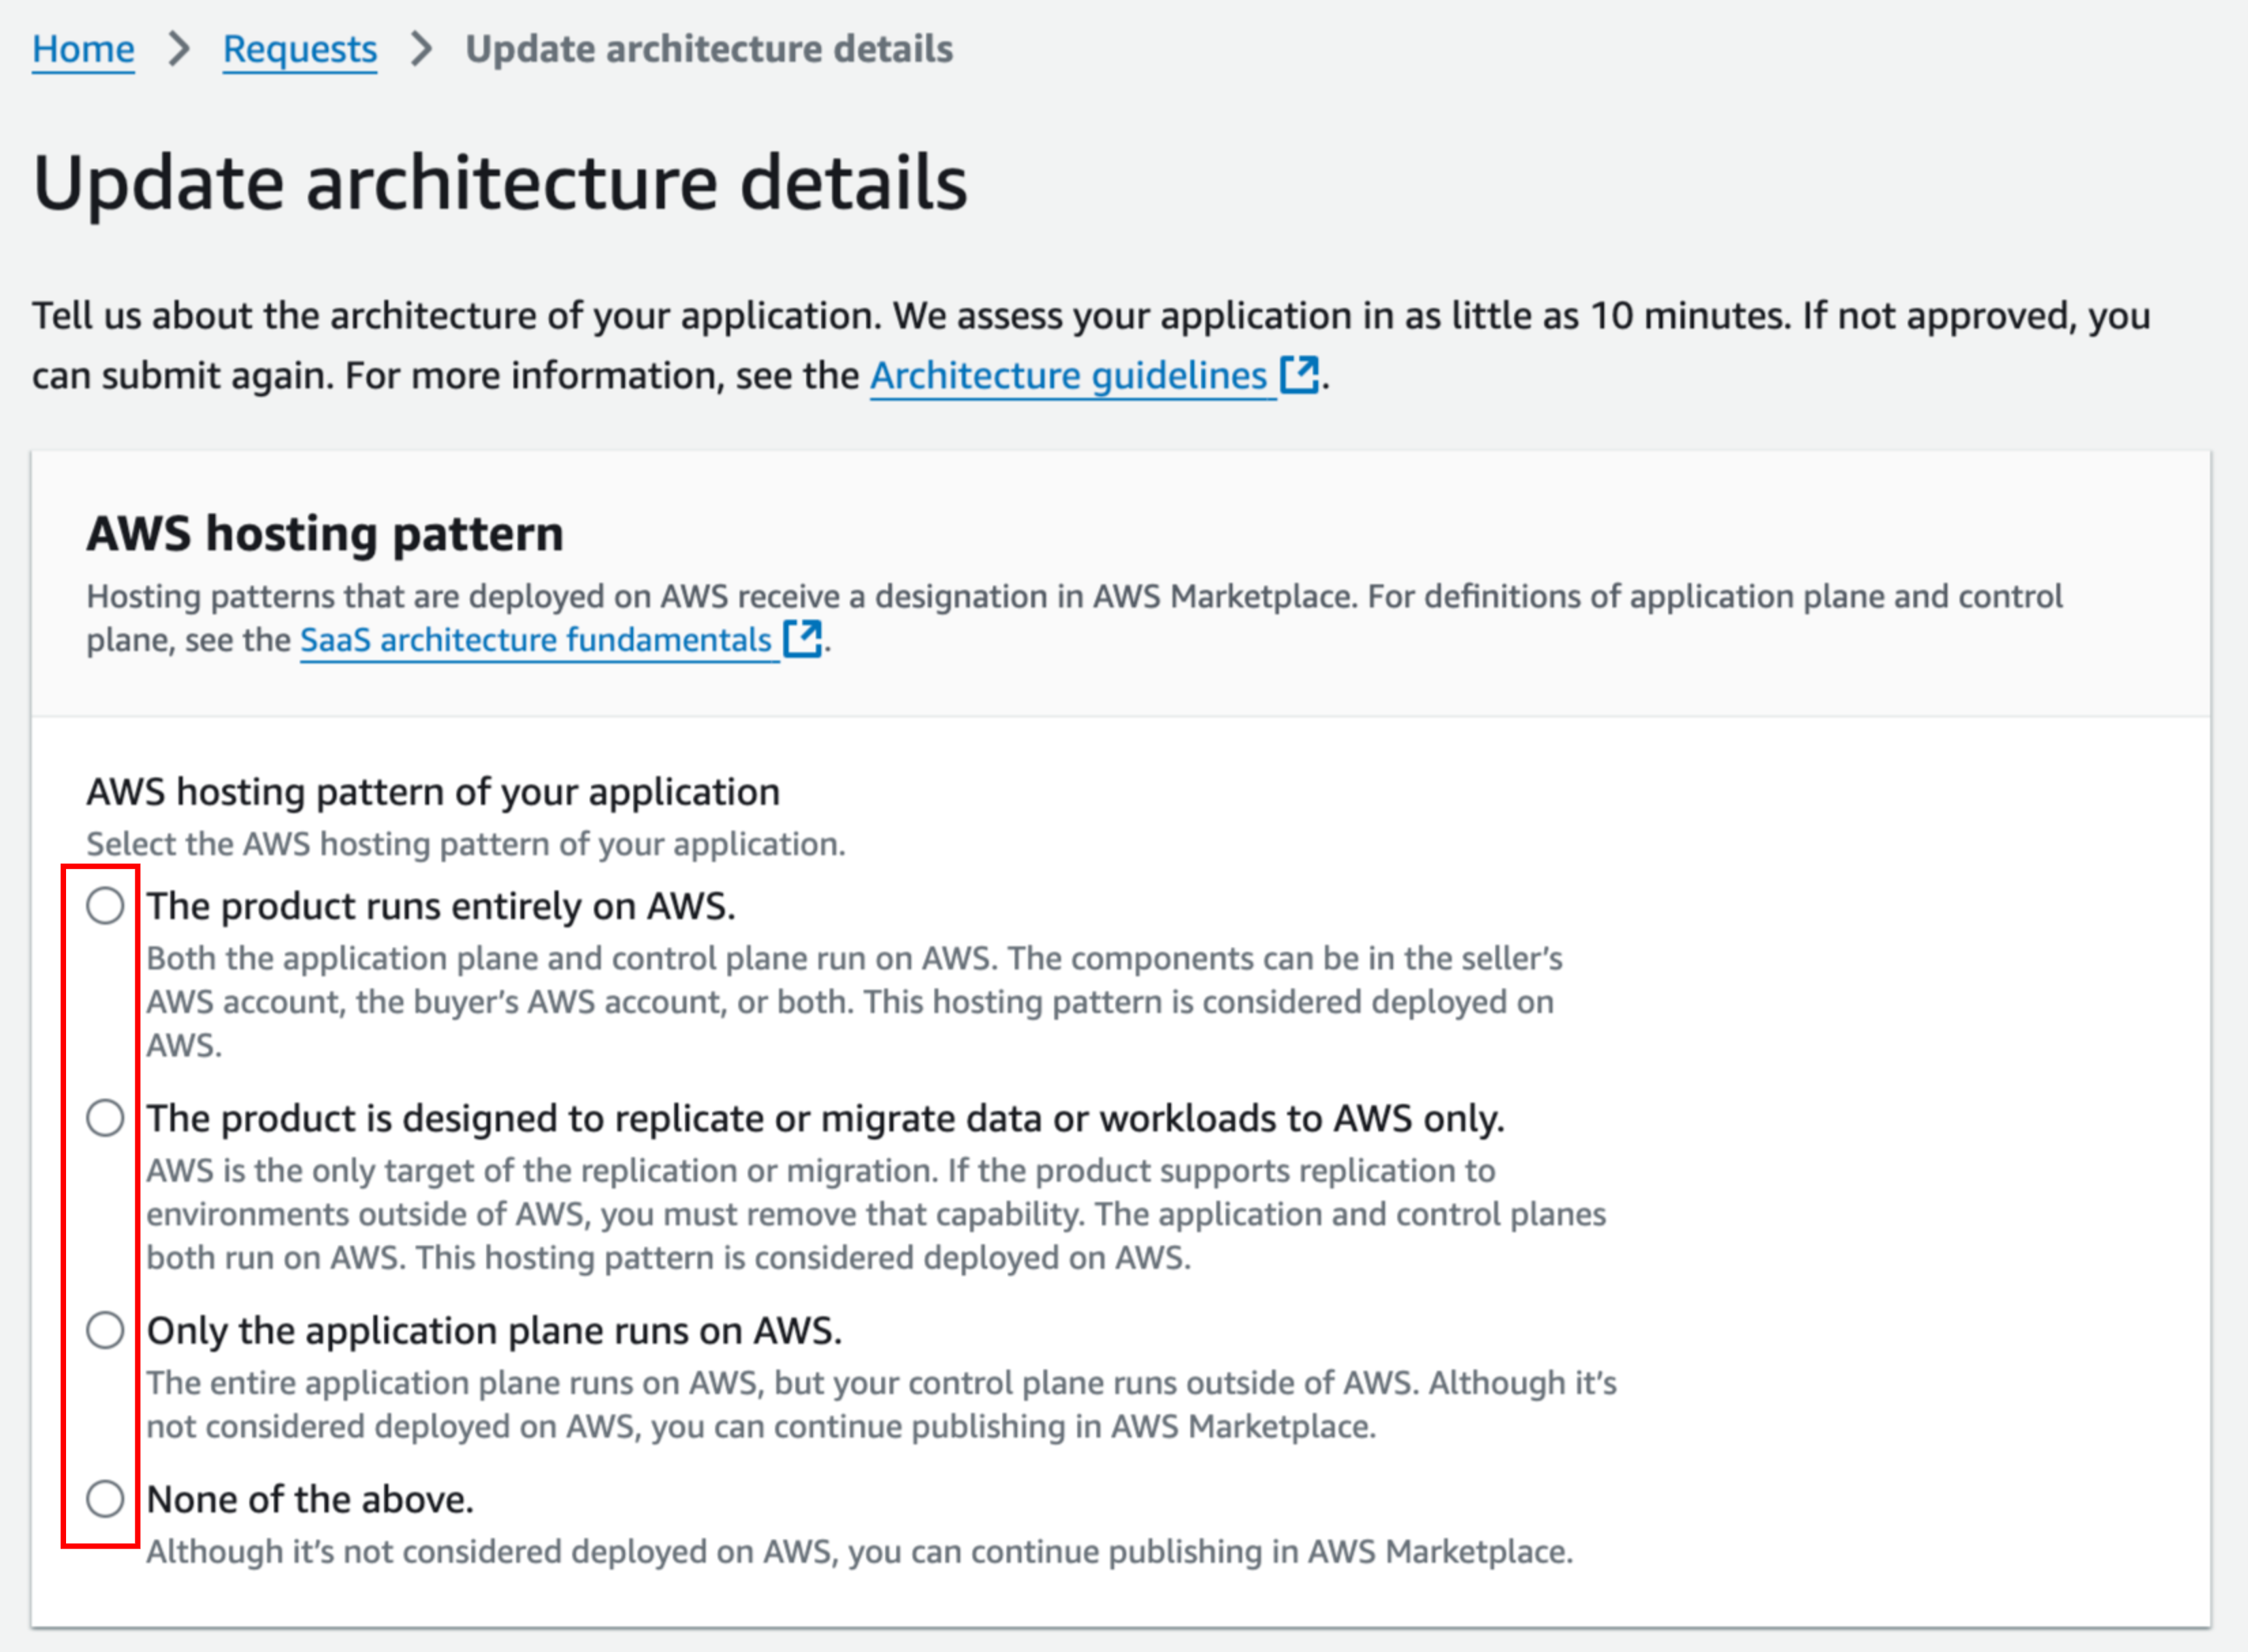
Task: Open the Home breadcrumb link
Action: pyautogui.click(x=83, y=49)
